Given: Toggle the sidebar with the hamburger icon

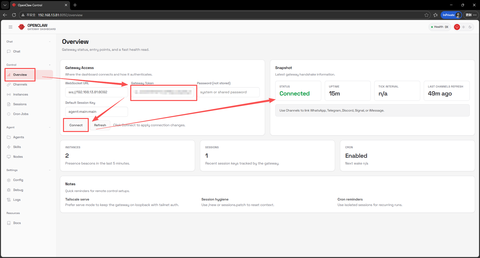Looking at the screenshot, I should click(10, 27).
